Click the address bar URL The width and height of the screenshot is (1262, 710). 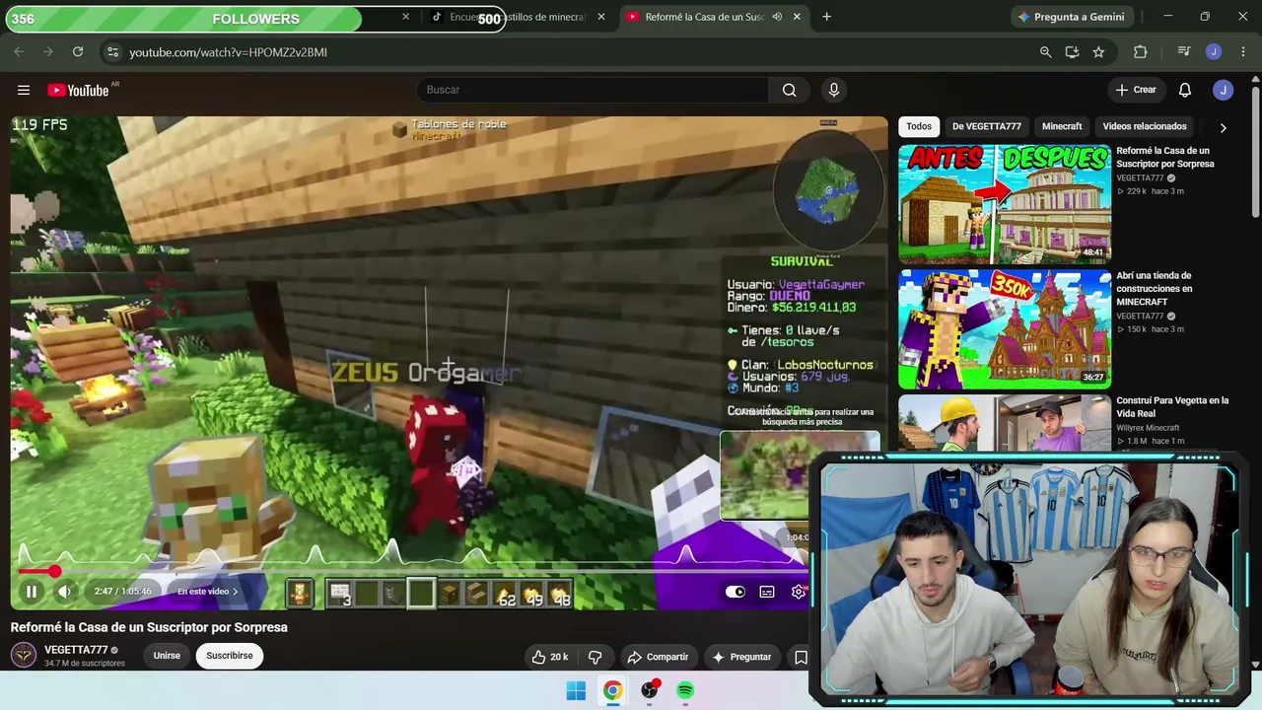pyautogui.click(x=228, y=52)
